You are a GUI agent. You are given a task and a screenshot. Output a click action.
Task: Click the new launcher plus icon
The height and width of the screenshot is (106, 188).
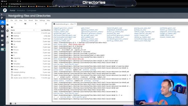tap(15, 24)
